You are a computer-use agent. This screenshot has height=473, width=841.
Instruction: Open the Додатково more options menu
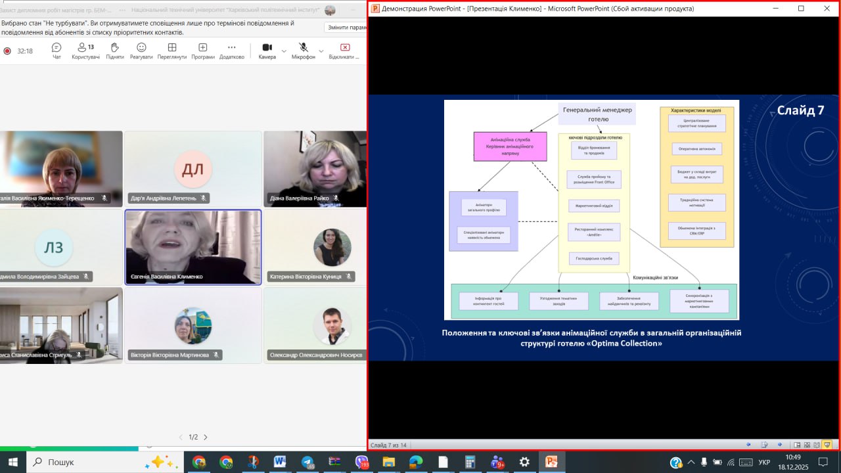click(231, 51)
